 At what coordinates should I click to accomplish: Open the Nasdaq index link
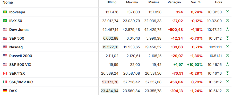coord(16,47)
